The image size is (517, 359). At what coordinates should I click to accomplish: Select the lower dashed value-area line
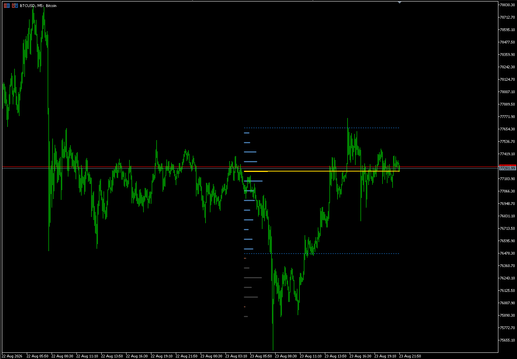pyautogui.click(x=321, y=253)
